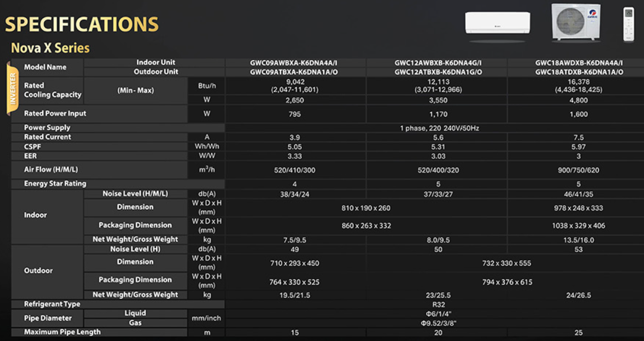This screenshot has height=341, width=644.
Task: Select the GWC09AWBXA-K6DNA4A/I indoor model cell
Action: pos(294,63)
